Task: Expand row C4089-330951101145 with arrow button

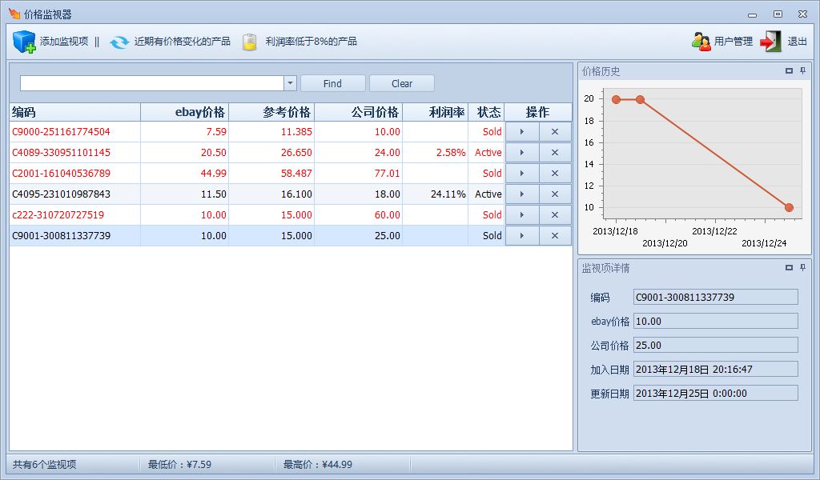Action: click(x=522, y=153)
